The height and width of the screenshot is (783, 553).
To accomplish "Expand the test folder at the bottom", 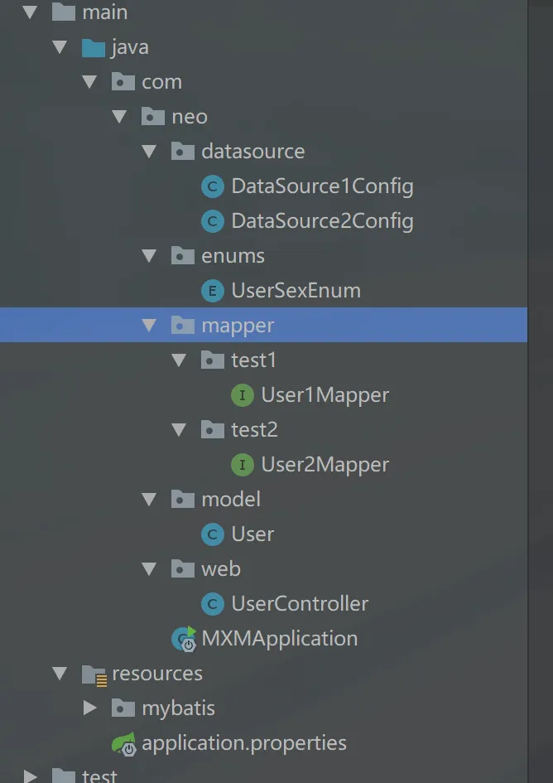I will [31, 776].
